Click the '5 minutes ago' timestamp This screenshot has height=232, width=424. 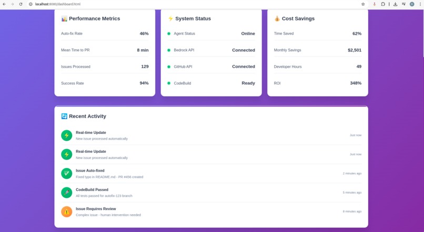tap(352, 193)
